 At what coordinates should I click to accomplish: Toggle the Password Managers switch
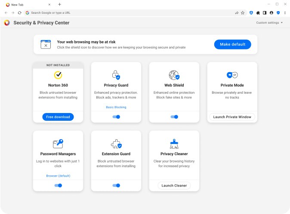(58, 185)
